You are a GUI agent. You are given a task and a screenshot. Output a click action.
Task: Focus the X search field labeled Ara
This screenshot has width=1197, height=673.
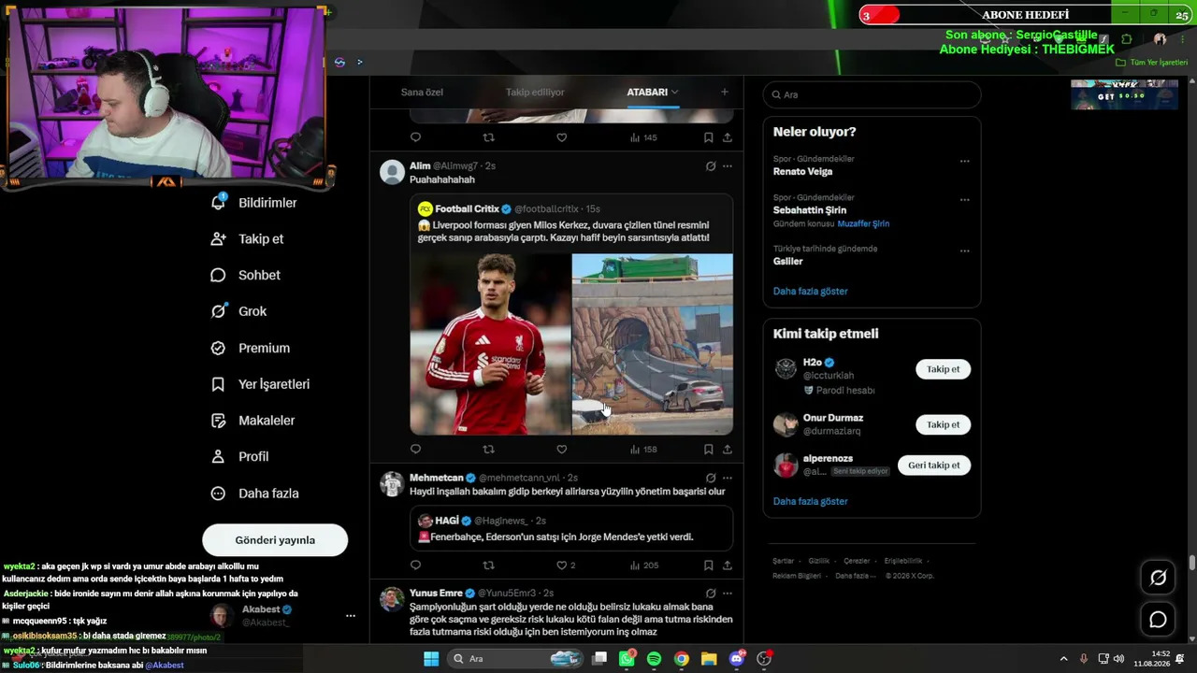[x=872, y=94]
